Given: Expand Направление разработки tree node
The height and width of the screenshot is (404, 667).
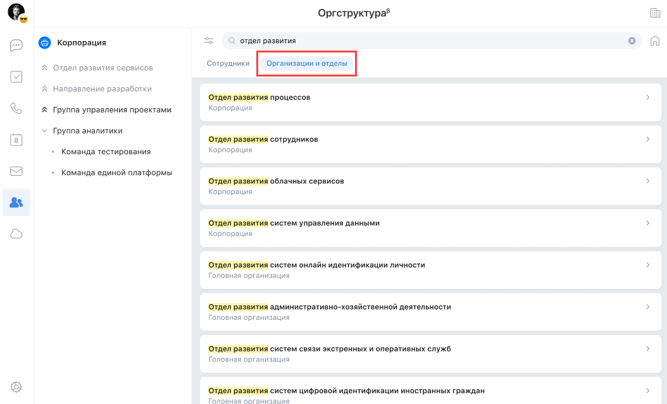Looking at the screenshot, I should tap(44, 89).
